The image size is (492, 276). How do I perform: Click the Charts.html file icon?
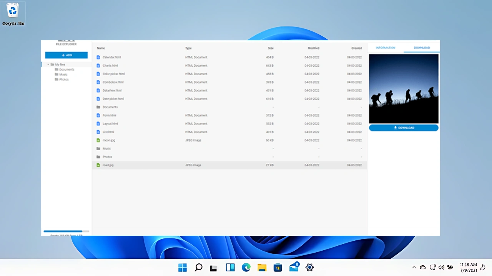coord(98,66)
